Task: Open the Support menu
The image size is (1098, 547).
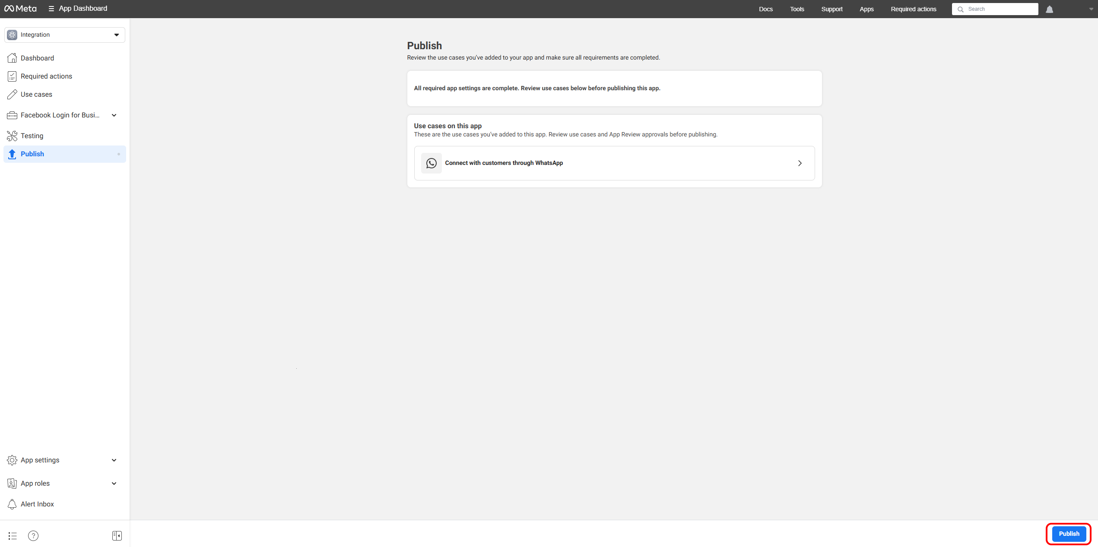Action: 831,9
